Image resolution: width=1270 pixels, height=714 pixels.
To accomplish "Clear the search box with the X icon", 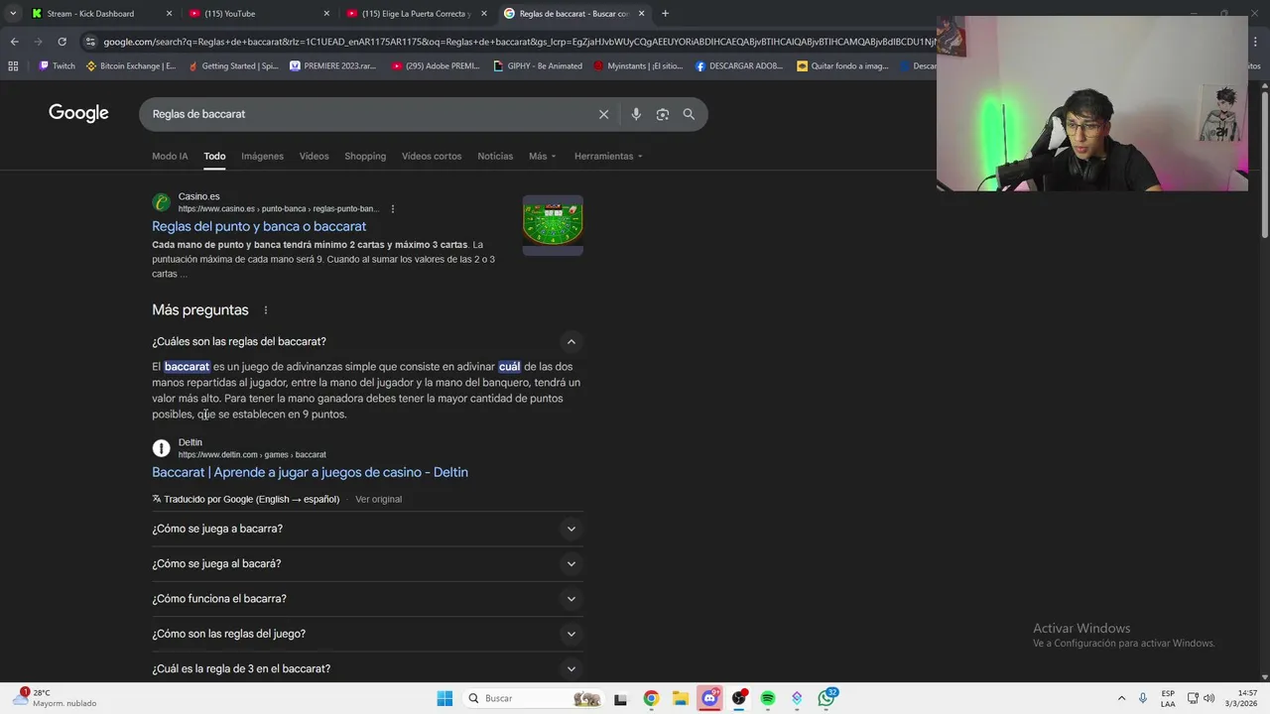I will (603, 114).
